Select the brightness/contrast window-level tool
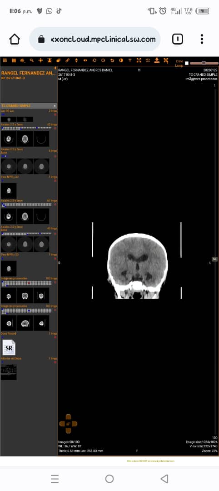 click(x=22, y=60)
